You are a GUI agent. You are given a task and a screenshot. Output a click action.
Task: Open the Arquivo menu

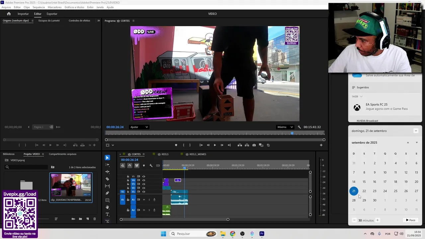click(6, 7)
